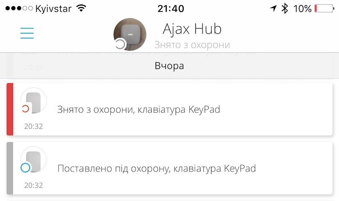Tap the red stripe on disarmed event
Viewport: 339px width, 201px height.
pos(10,109)
